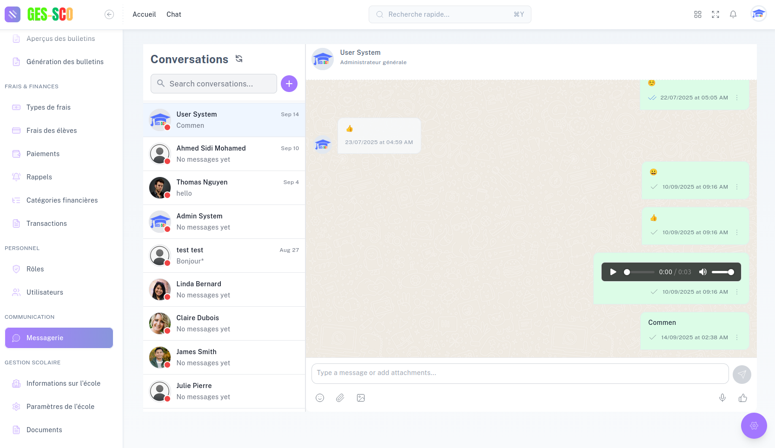Open notifications with the bell icon

point(733,14)
